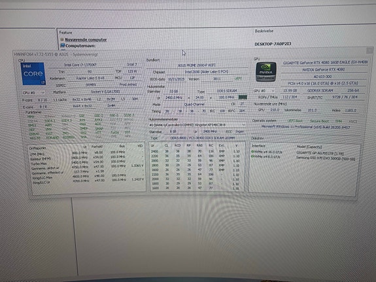The height and width of the screenshot is (282, 376).
Task: Select the Samsung SSD 970 EVO drive entry
Action: pyautogui.click(x=326, y=158)
